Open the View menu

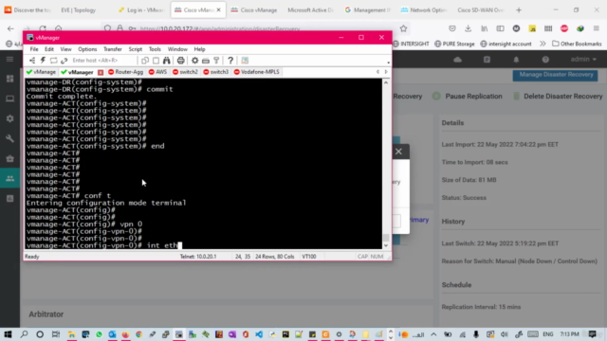(65, 49)
